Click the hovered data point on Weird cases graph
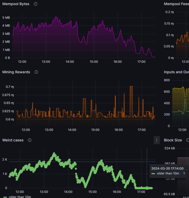Screen dimensions: 189x198 pyautogui.click(x=147, y=188)
